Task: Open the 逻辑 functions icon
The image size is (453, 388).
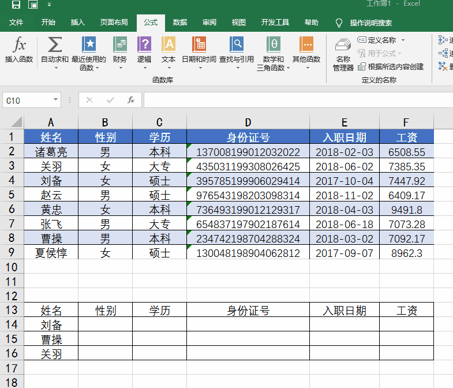Action: click(x=144, y=44)
